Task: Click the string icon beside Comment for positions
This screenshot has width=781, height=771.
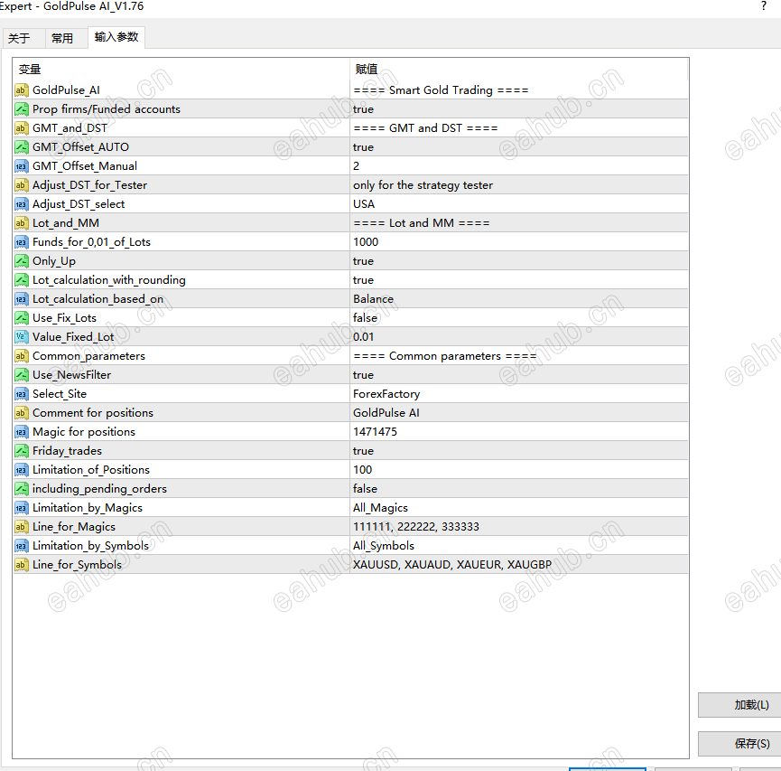Action: (21, 413)
